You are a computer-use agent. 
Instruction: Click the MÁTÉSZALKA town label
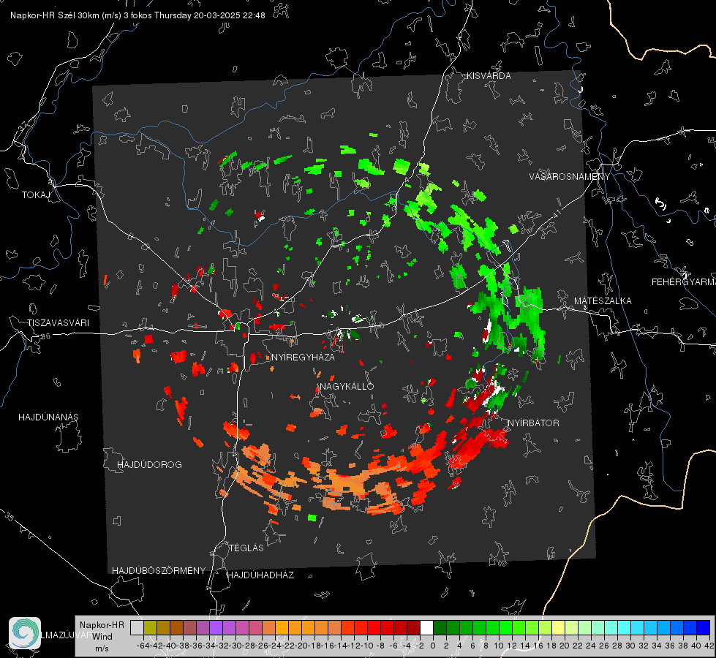tap(603, 301)
